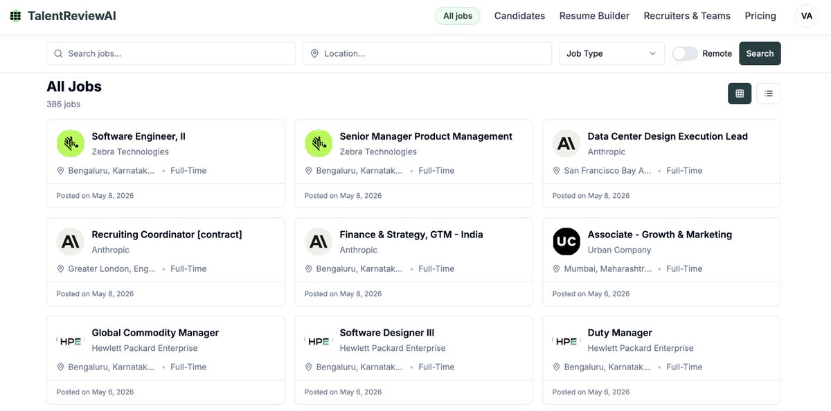
Task: Open Duty Manager job
Action: click(620, 333)
